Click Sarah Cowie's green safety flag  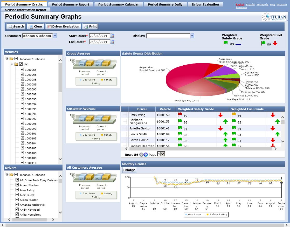[x=180, y=140]
